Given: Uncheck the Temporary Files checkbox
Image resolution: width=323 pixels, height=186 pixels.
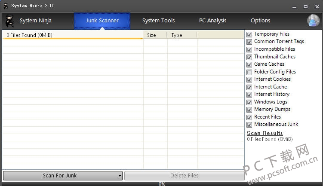Looking at the screenshot, I should 249,34.
